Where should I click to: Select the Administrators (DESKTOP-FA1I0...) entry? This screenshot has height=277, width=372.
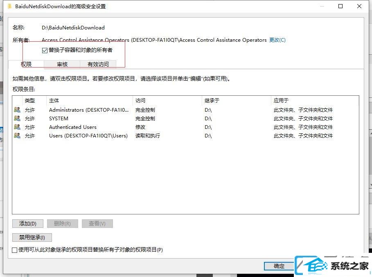(x=89, y=110)
